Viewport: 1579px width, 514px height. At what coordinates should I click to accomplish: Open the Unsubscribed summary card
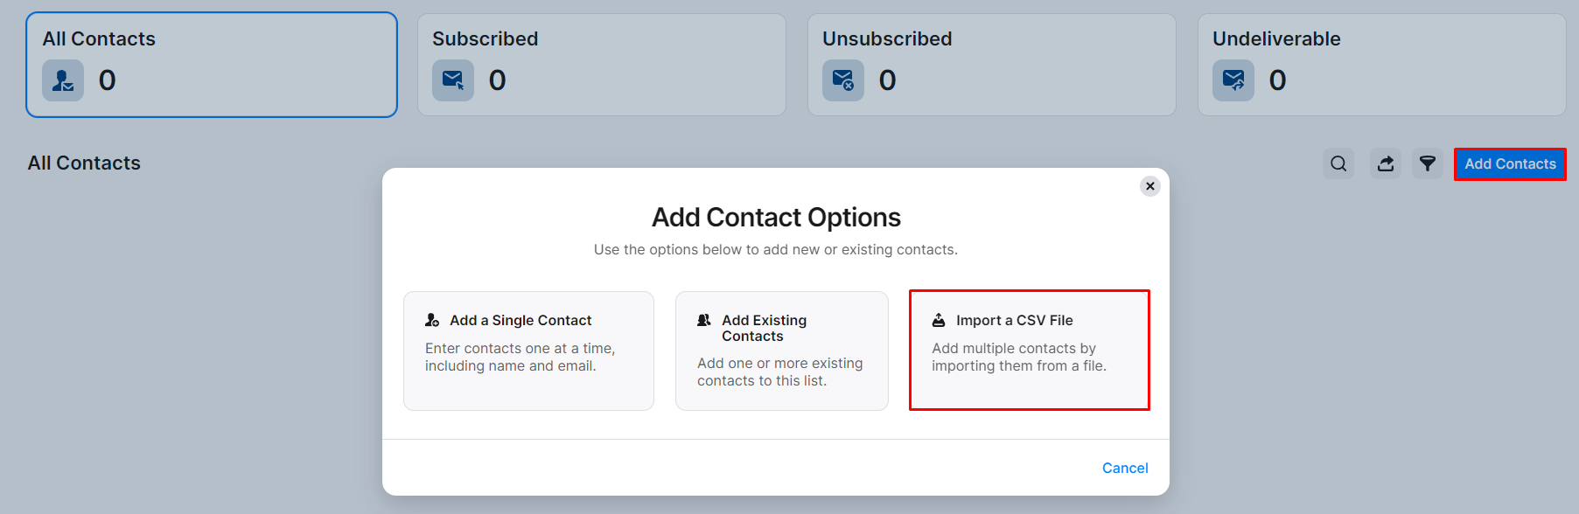coord(992,65)
